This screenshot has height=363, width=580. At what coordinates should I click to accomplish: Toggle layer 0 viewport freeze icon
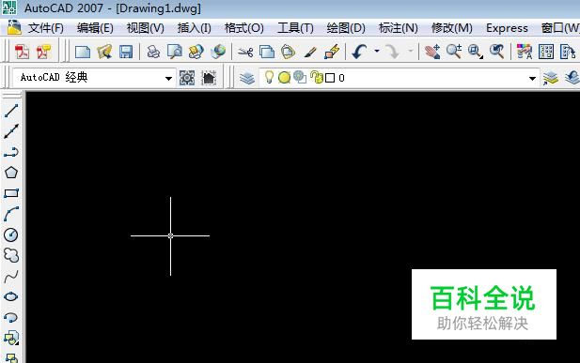pyautogui.click(x=300, y=77)
